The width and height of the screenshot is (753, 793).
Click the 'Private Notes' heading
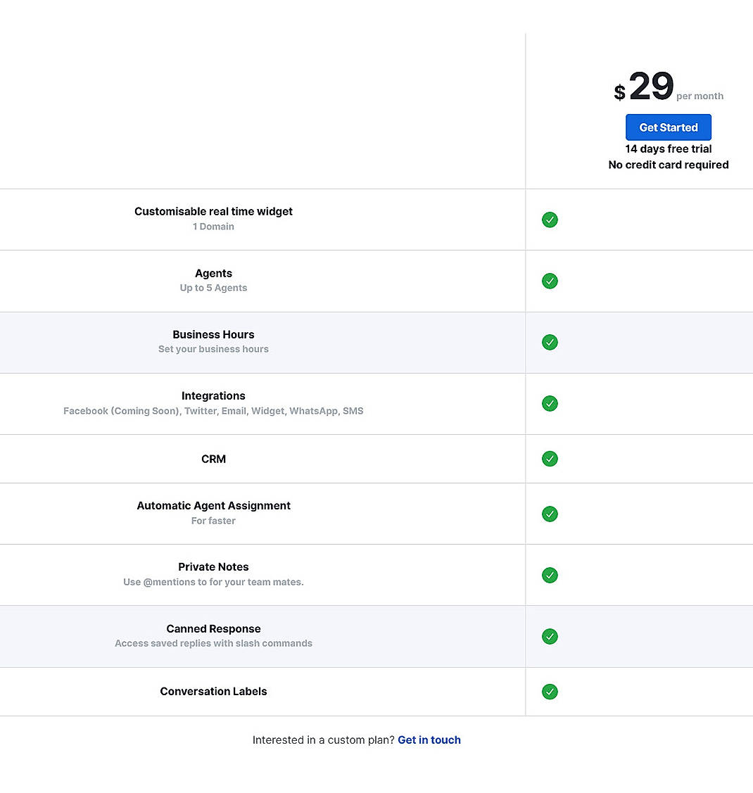click(213, 567)
